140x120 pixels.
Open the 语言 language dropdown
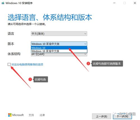[x=59, y=34]
